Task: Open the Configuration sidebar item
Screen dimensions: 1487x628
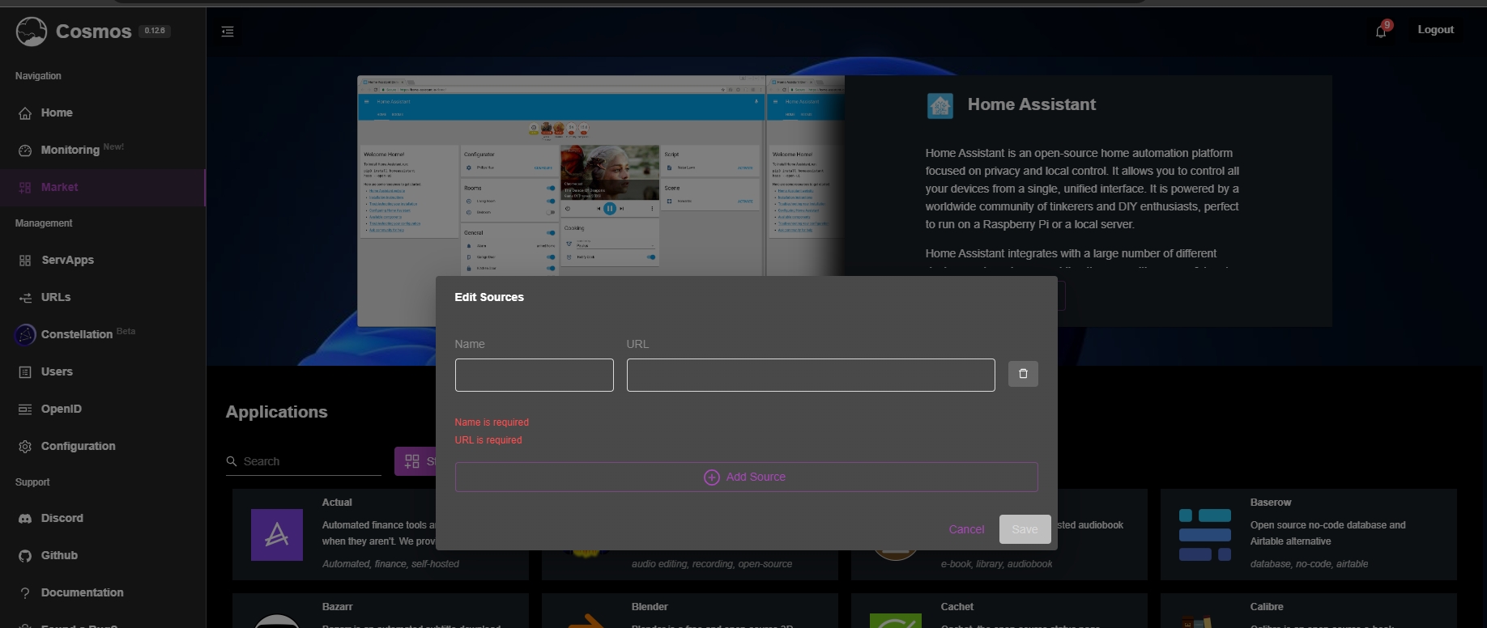Action: tap(78, 446)
